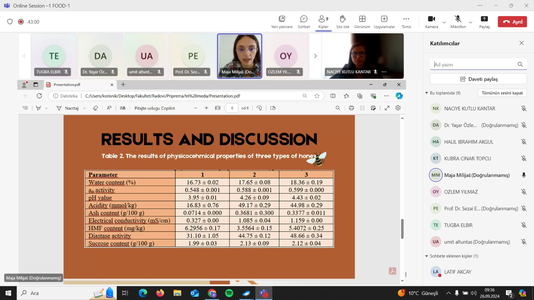The width and height of the screenshot is (534, 300).
Task: Click the Ad yazın search field
Action: pyautogui.click(x=474, y=64)
